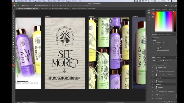Collapse the Artboard 1 group
Viewport: 184px width, 103px height.
[154, 84]
